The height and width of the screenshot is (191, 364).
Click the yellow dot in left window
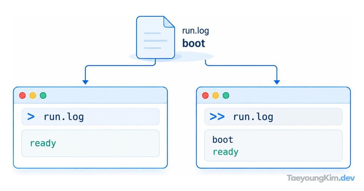[x=33, y=95]
